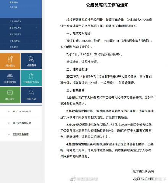This screenshot has width=168, height=183.
Task: Open the 报名人员报考流程 link
Action: coord(21,111)
